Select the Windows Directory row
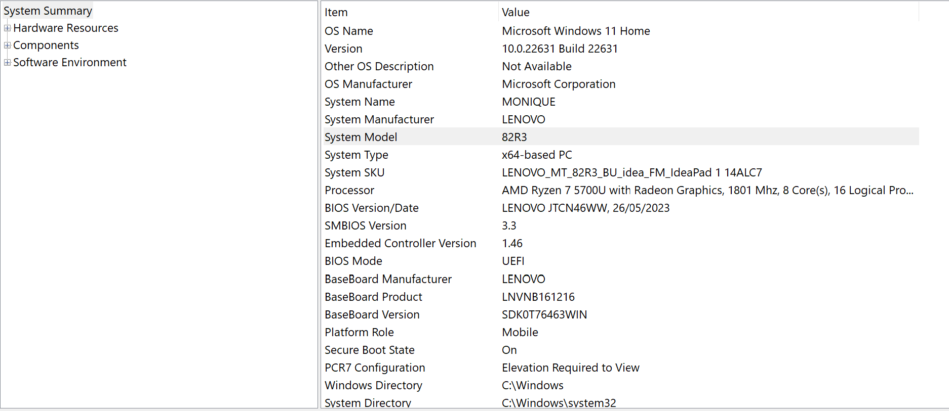Image resolution: width=949 pixels, height=411 pixels. pyautogui.click(x=373, y=385)
